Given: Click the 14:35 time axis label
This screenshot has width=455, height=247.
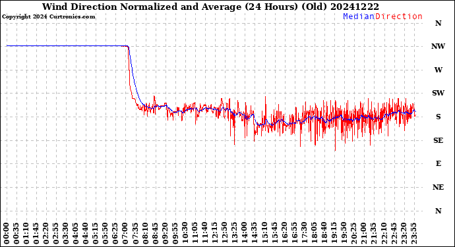Looking at the screenshot, I should tap(255, 233).
